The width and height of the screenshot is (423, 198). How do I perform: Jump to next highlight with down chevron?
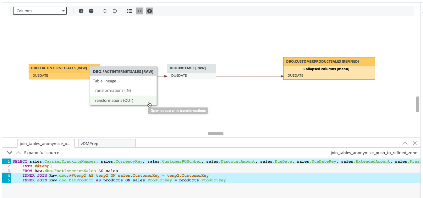(x=9, y=153)
